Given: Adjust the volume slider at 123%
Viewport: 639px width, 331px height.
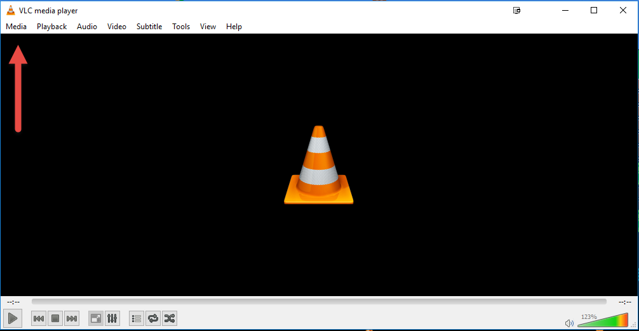Looking at the screenshot, I should (603, 320).
